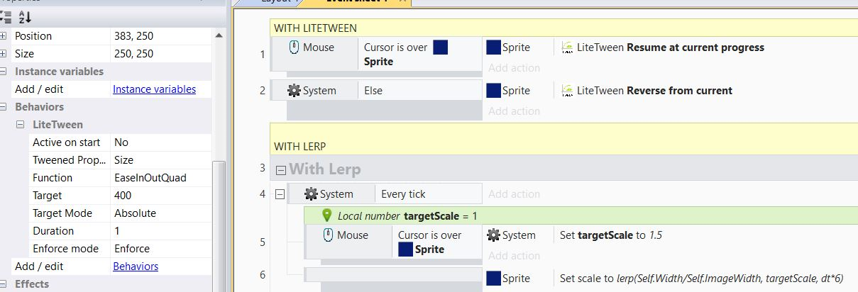Expand the Position property
The width and height of the screenshot is (858, 292).
point(4,36)
